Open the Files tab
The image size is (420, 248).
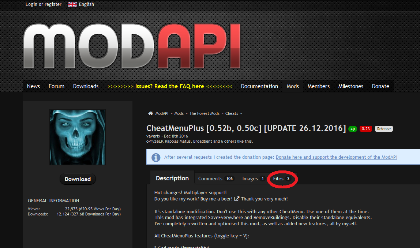coord(281,179)
